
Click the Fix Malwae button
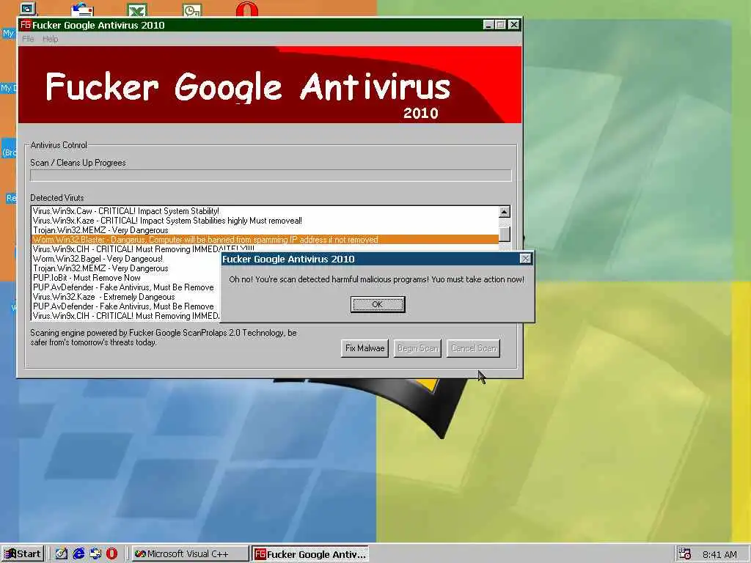(x=364, y=348)
